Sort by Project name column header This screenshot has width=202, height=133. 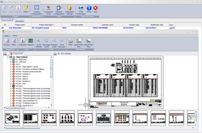pos(20,25)
